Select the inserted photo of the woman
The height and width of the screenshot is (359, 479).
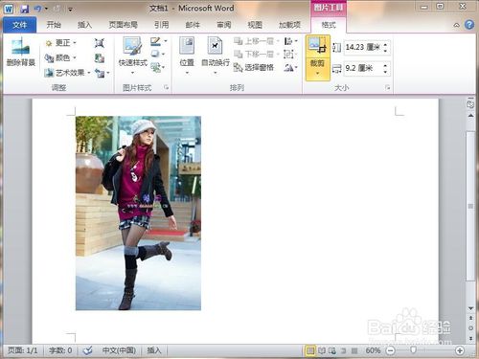tap(138, 213)
